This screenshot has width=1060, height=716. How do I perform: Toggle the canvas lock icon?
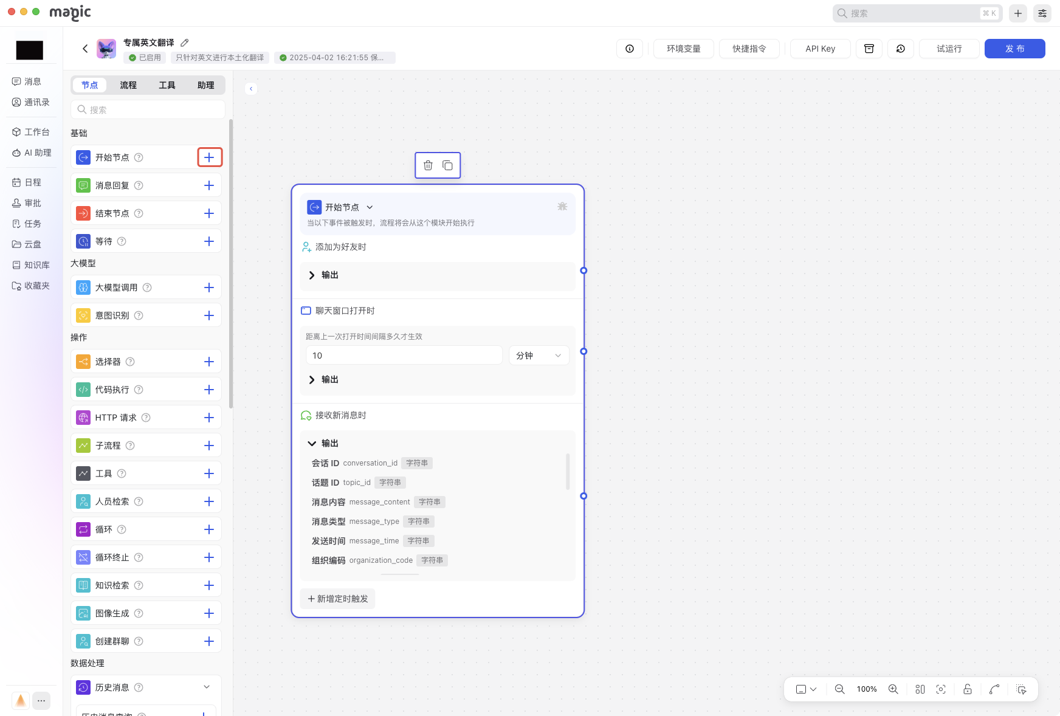point(968,689)
